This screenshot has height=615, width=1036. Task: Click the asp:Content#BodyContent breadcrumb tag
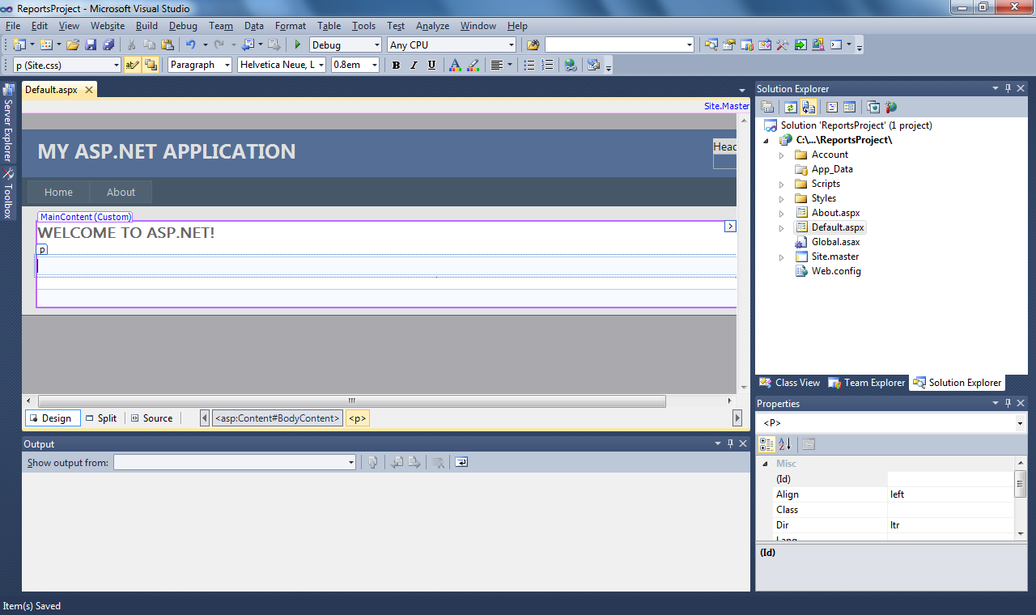[x=277, y=418]
